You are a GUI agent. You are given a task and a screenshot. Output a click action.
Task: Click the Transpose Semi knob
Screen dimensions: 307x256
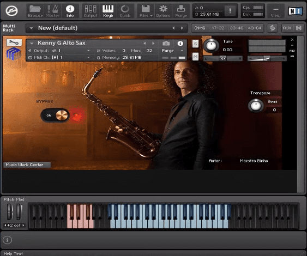[256, 106]
